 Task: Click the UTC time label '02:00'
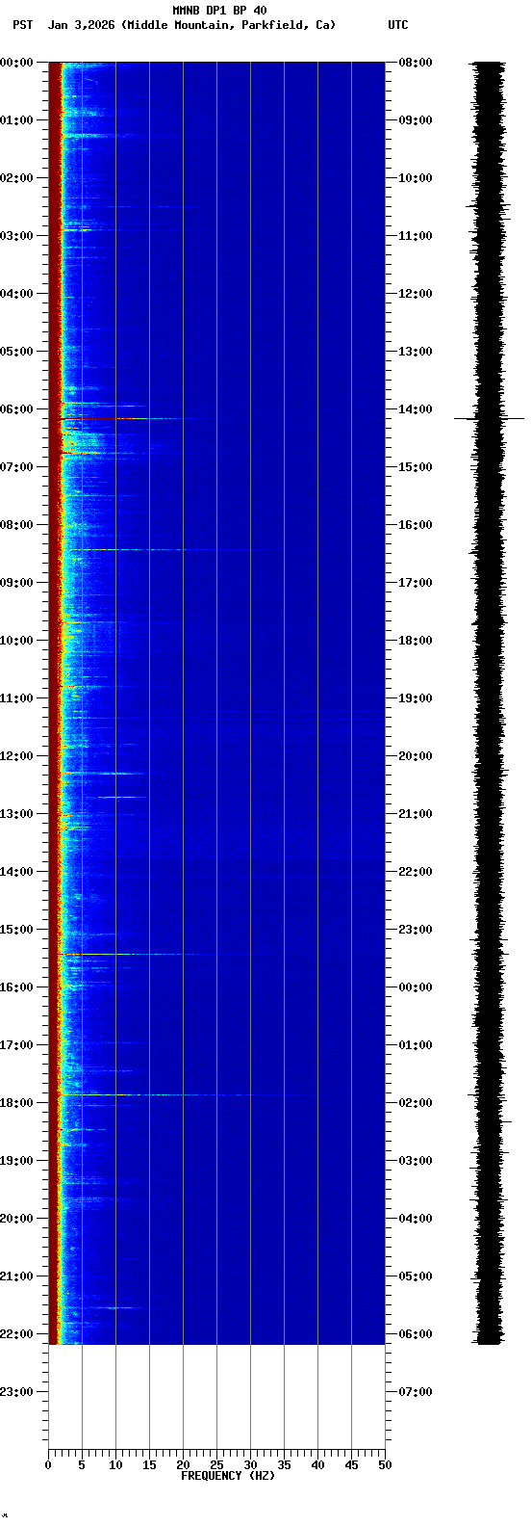415,1103
